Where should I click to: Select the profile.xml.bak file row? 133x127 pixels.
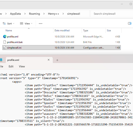click(x=61, y=42)
